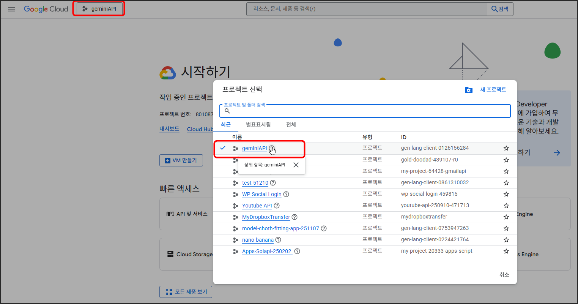Select the model-choth-fitting-app-251107 project
578x304 pixels.
[x=280, y=228]
